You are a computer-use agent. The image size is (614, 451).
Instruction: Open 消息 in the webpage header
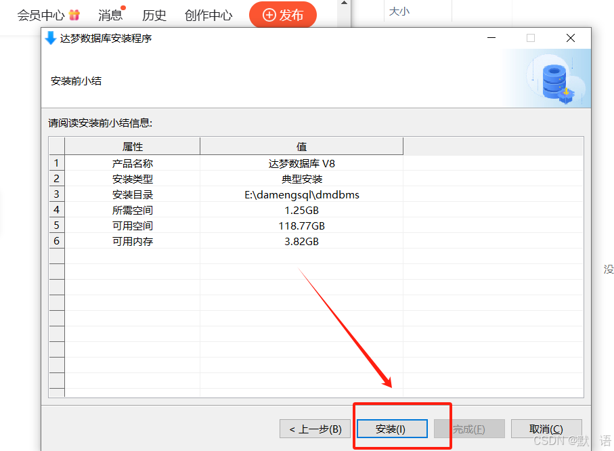[x=110, y=16]
